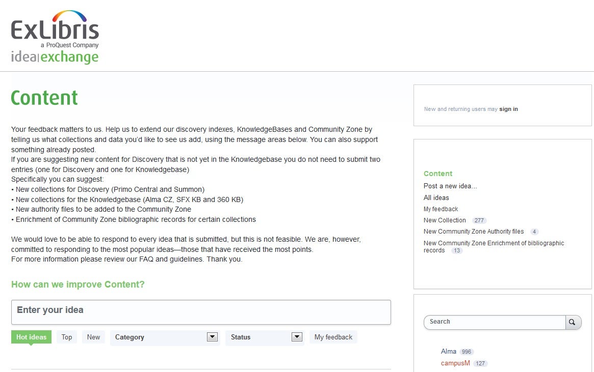The height and width of the screenshot is (372, 594).
Task: Select New Community Zone Enrichment category
Action: point(494,243)
